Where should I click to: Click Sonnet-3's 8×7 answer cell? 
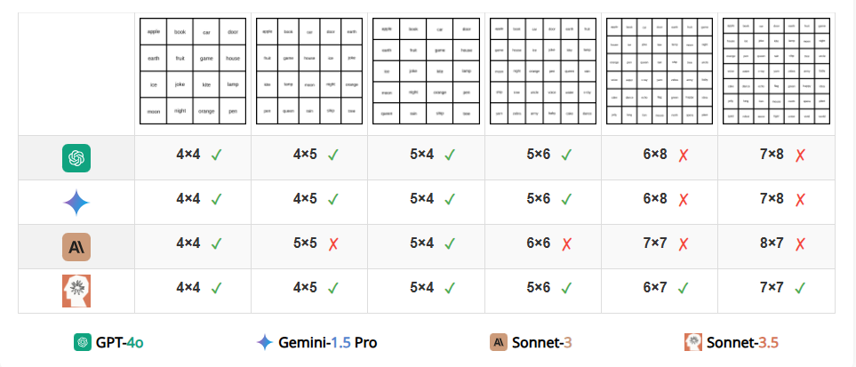tap(777, 247)
